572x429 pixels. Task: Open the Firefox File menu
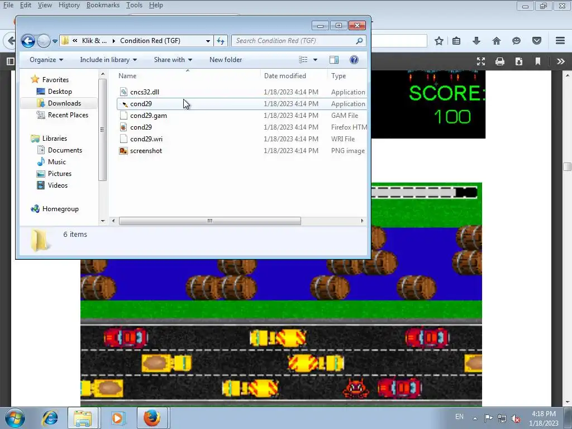[8, 5]
